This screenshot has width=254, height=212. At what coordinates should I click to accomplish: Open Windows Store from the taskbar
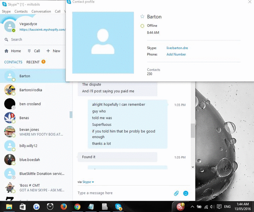click(x=23, y=207)
